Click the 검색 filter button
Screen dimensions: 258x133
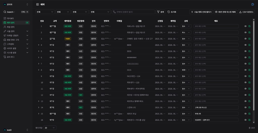tap(160, 12)
